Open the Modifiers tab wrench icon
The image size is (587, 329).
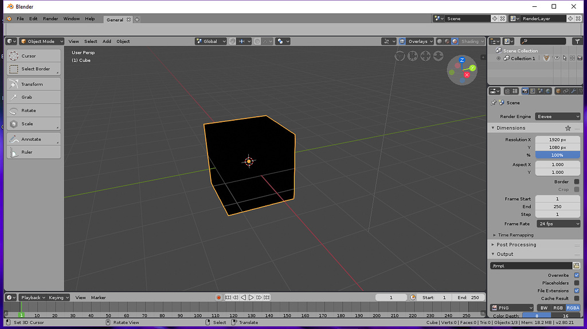point(573,91)
